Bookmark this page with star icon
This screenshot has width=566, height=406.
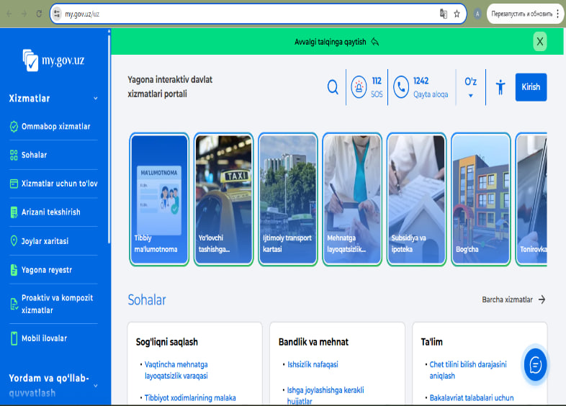(x=457, y=14)
